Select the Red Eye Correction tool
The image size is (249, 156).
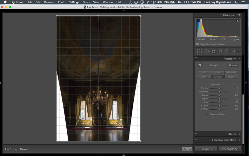tap(214, 51)
